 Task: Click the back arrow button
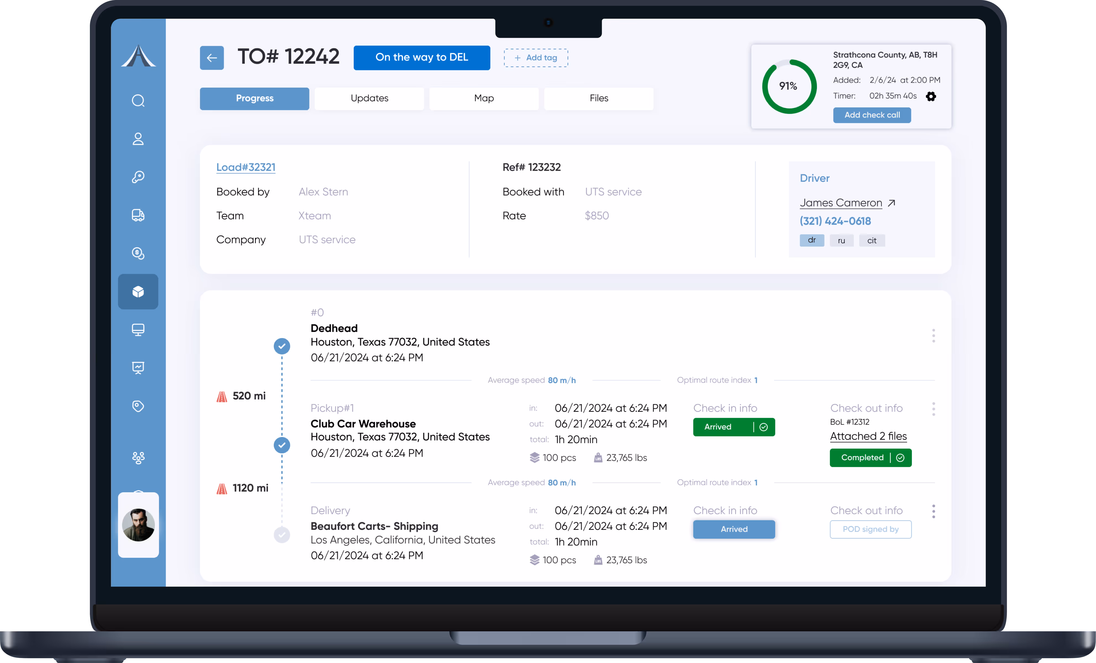(212, 58)
